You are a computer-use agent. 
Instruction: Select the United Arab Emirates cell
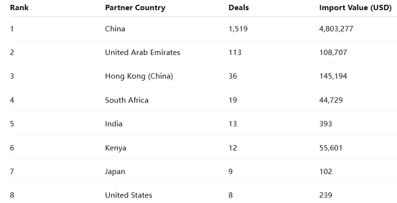pos(142,53)
